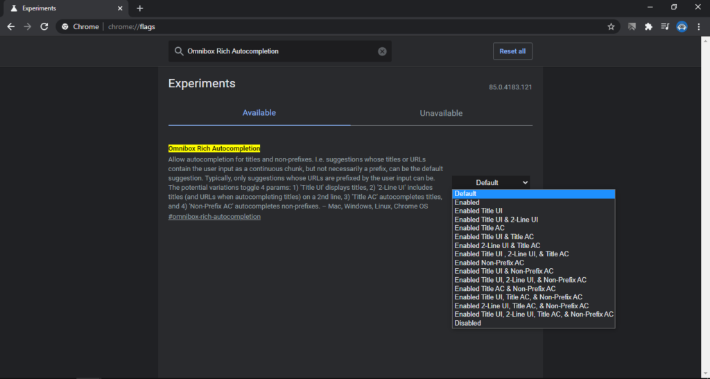The width and height of the screenshot is (710, 379).
Task: Click inside the flags search field
Action: point(277,51)
